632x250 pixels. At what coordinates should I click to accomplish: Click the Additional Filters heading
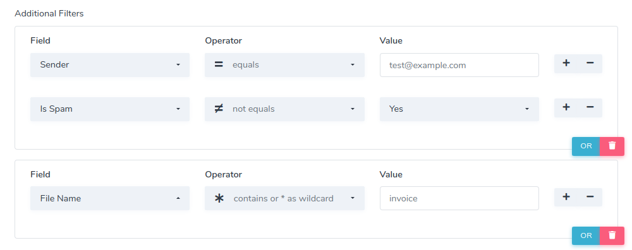click(49, 14)
